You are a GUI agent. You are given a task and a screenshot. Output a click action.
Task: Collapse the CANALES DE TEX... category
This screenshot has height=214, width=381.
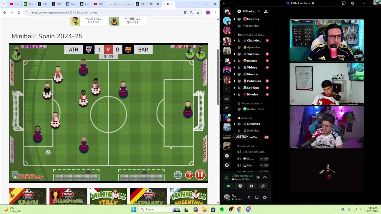[x=253, y=35]
